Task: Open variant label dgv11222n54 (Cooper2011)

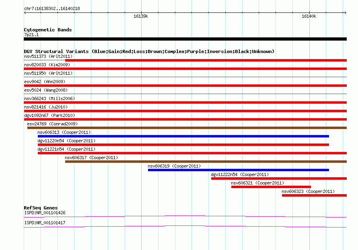Action: (x=240, y=174)
